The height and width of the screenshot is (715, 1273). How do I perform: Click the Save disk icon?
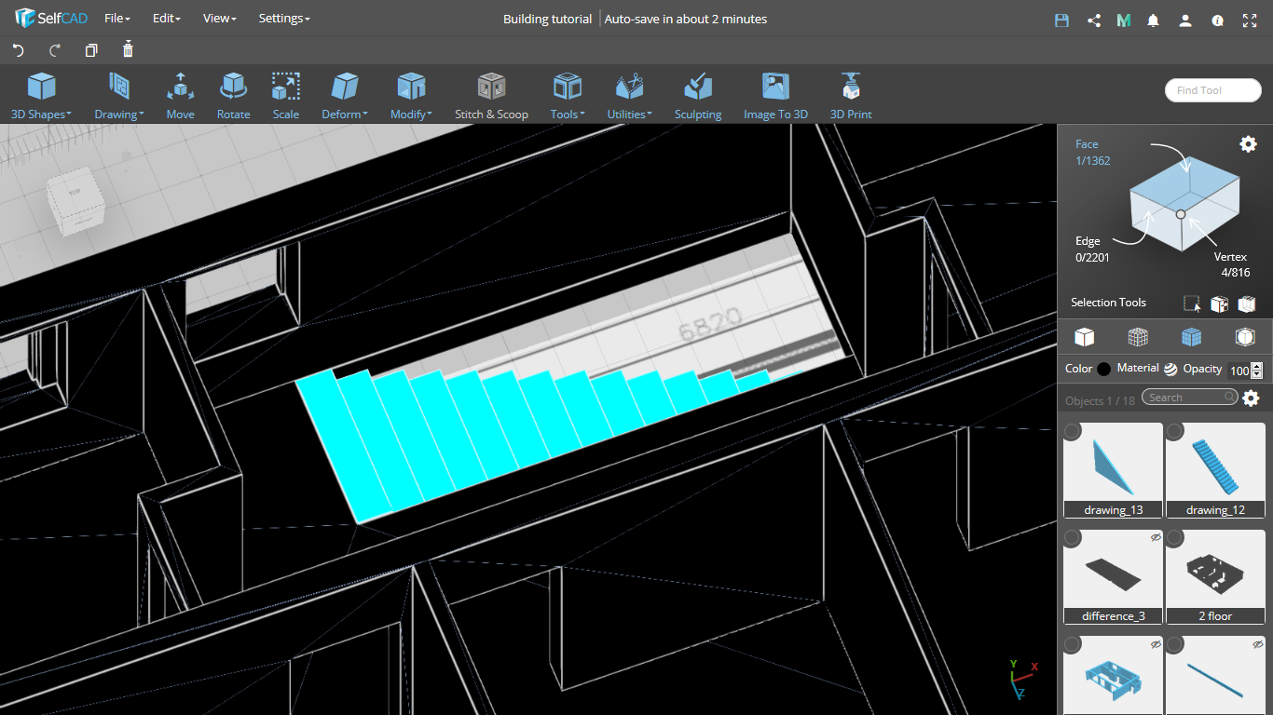pyautogui.click(x=1061, y=20)
